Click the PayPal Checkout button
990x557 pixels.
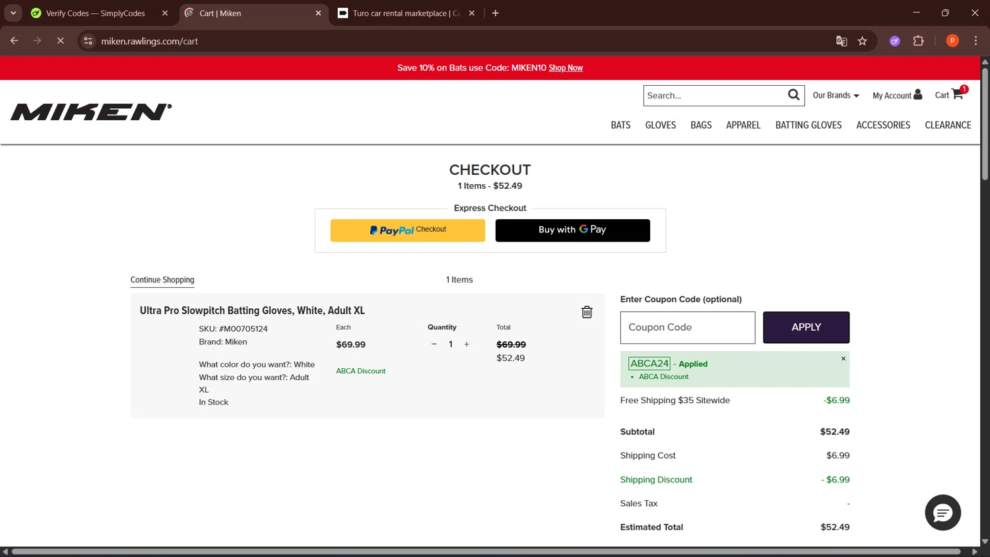click(x=407, y=230)
